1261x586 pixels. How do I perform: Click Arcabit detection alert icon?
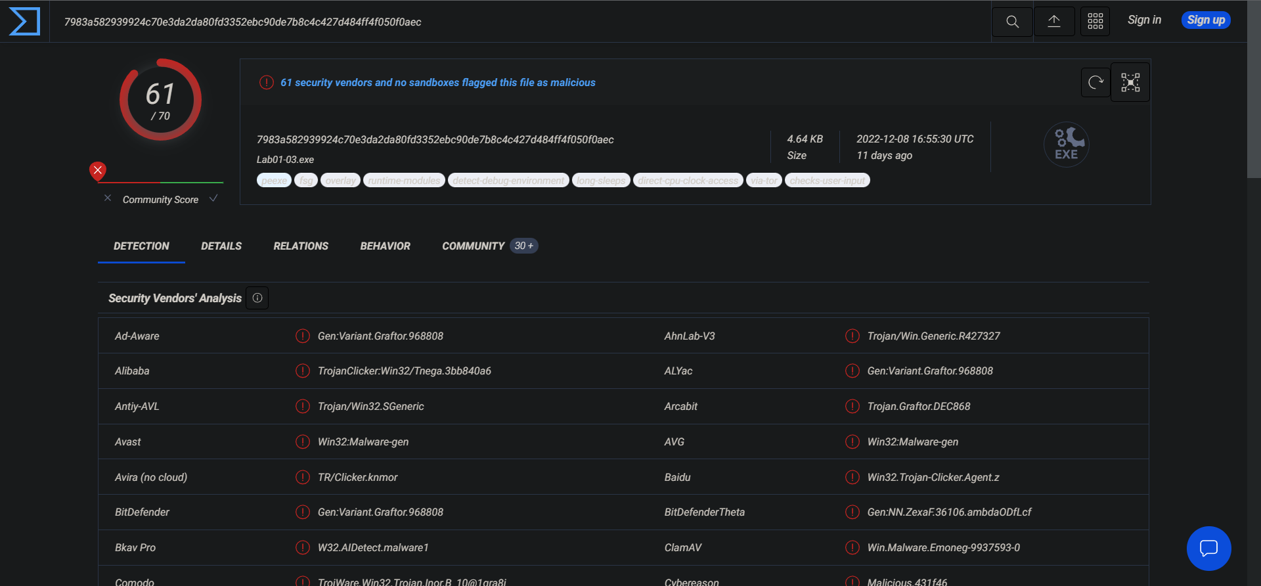(x=852, y=407)
